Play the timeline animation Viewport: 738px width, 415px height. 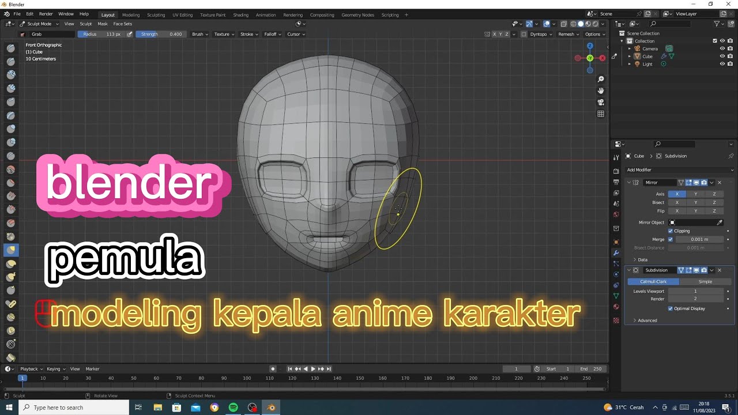[x=313, y=369]
